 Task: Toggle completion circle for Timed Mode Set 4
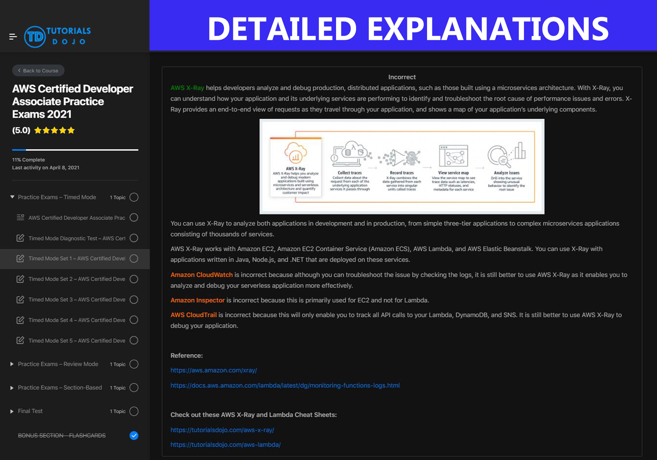(134, 320)
